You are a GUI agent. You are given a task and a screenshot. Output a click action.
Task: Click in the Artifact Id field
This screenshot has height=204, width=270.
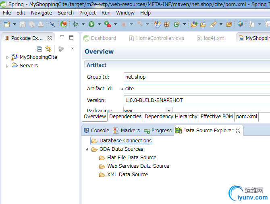pyautogui.click(x=197, y=89)
